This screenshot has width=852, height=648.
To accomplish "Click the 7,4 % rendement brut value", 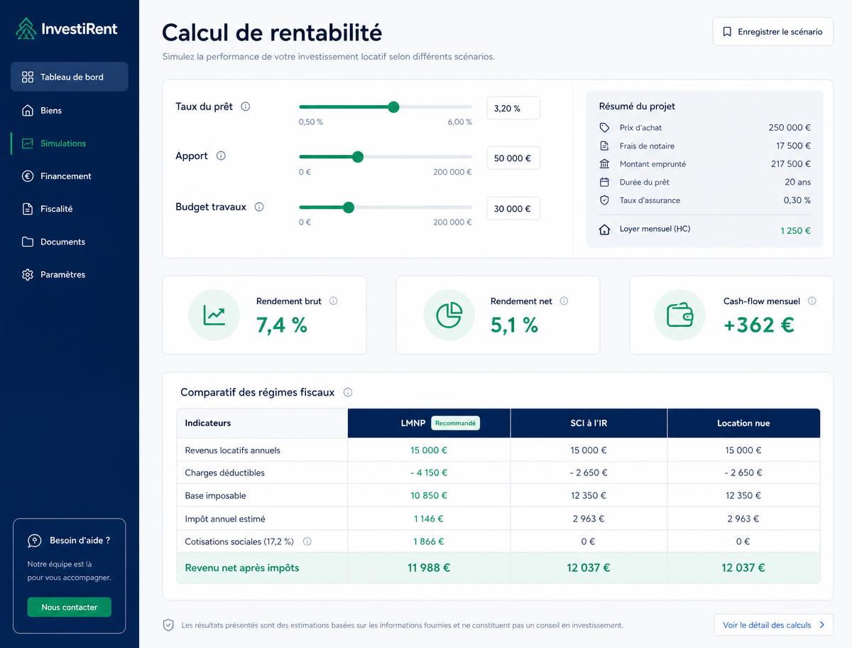I will (282, 325).
